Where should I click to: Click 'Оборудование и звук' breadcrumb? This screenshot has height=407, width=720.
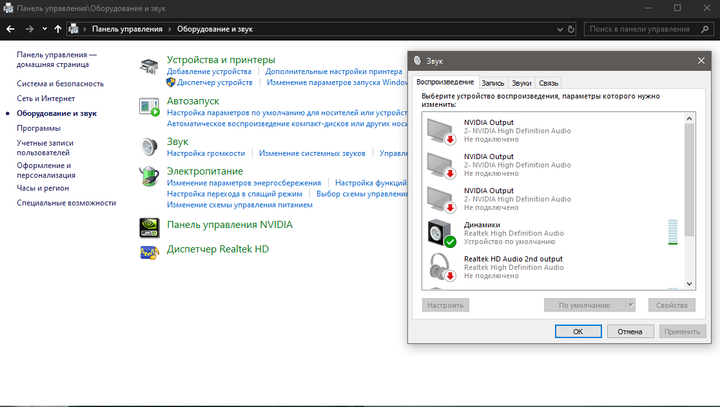(x=215, y=29)
